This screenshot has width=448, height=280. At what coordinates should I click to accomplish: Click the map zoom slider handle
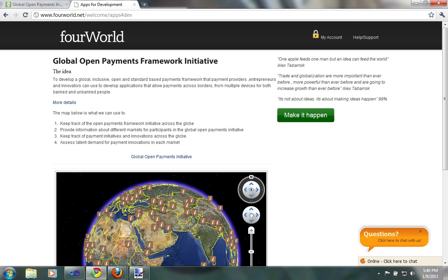251,252
